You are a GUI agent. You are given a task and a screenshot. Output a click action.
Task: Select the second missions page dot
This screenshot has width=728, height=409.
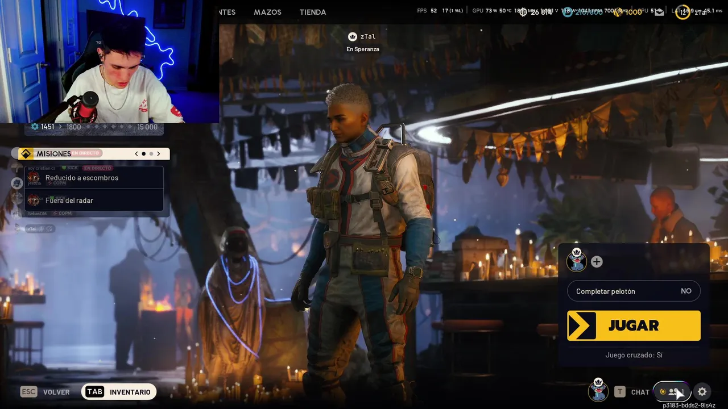[x=151, y=153]
